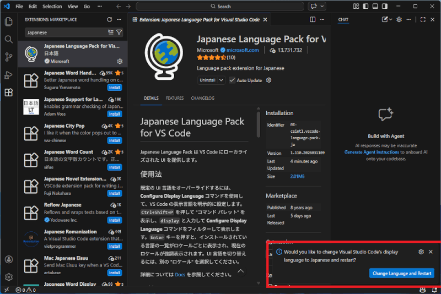The height and width of the screenshot is (294, 441).
Task: Expand the Uninstall button dropdown arrow
Action: (222, 80)
